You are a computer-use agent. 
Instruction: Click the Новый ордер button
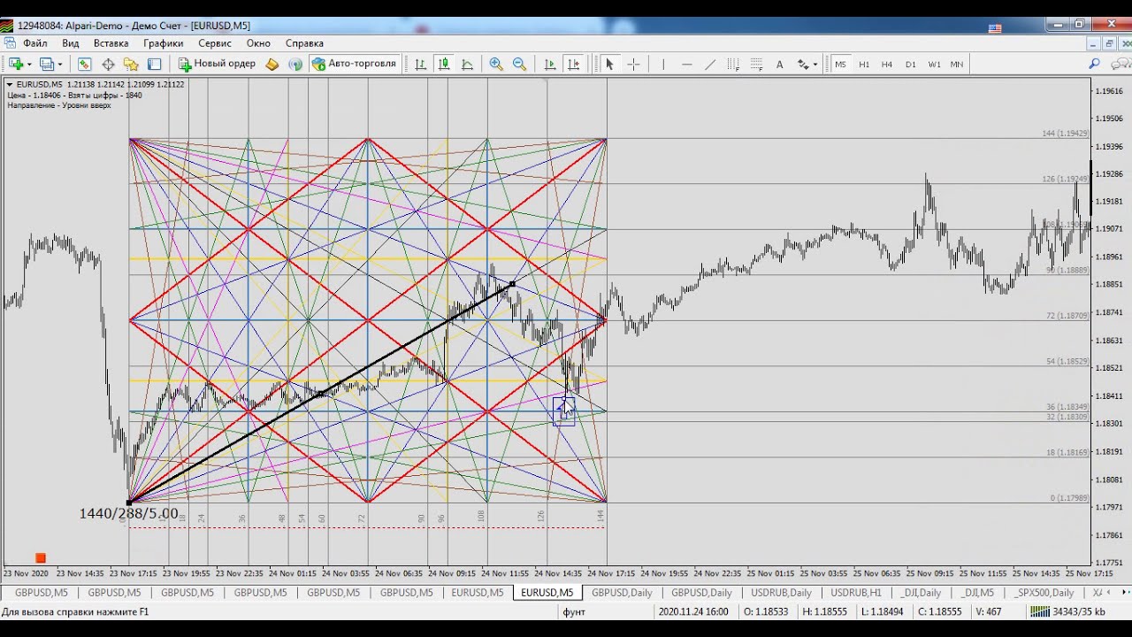click(218, 64)
